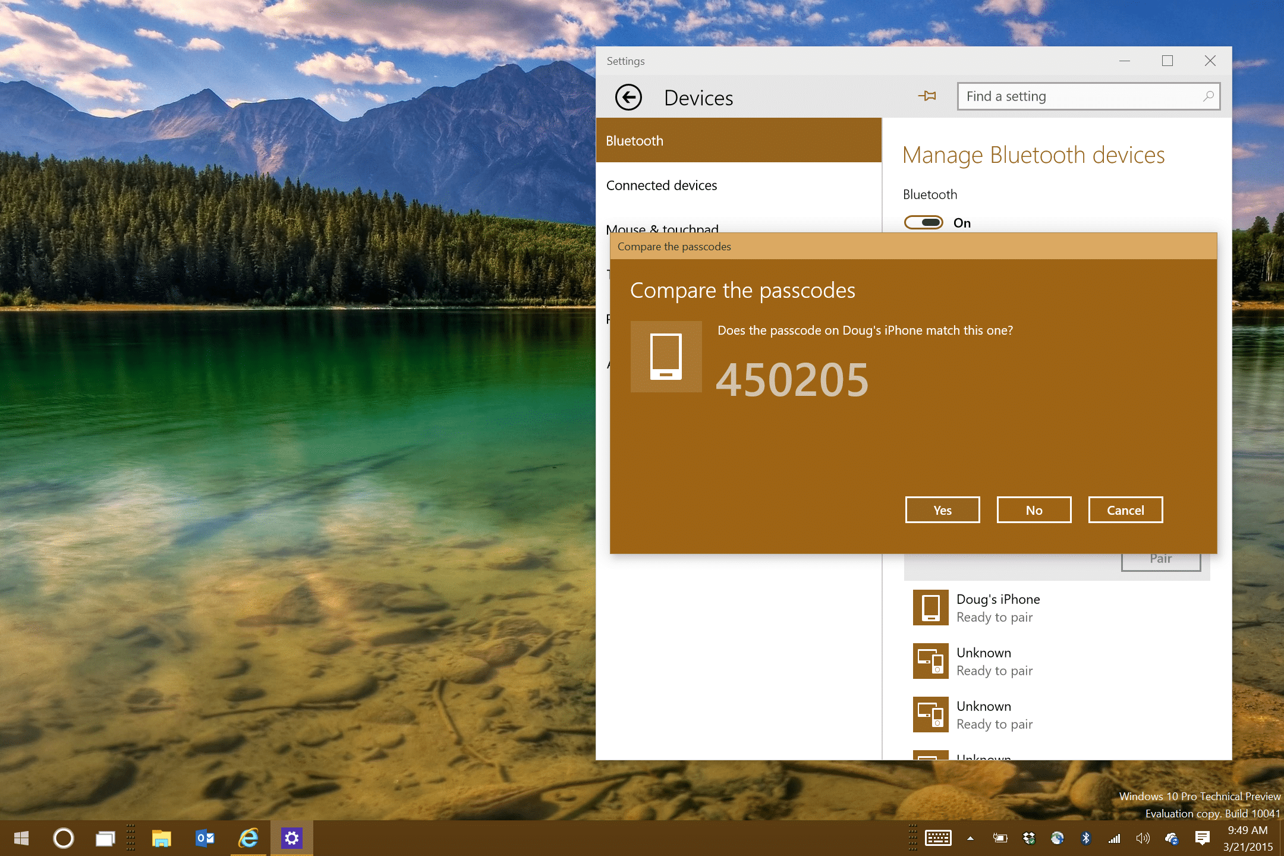1284x856 pixels.
Task: Close the Settings window
Action: tap(1210, 61)
